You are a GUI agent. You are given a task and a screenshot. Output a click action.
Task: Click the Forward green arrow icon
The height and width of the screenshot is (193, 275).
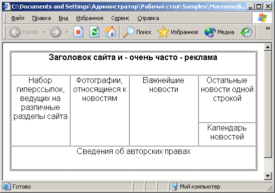click(56, 32)
